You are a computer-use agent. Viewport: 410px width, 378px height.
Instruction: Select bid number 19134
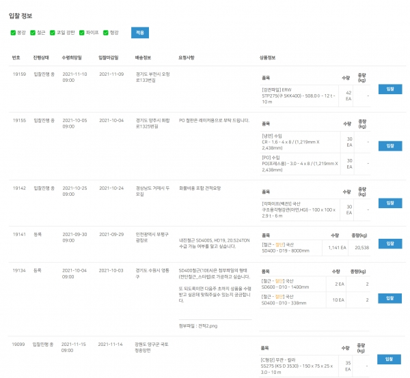19,270
